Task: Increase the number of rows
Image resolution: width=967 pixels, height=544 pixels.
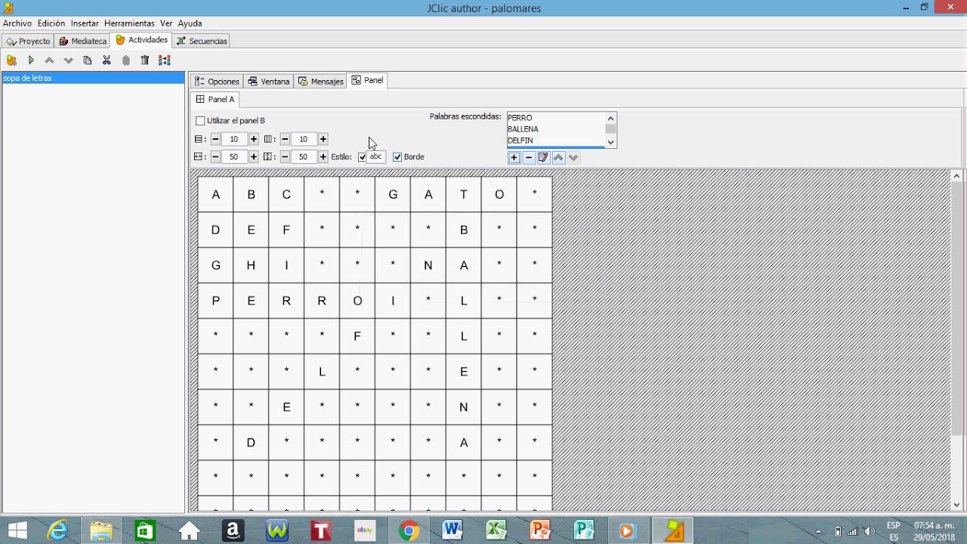Action: click(254, 139)
